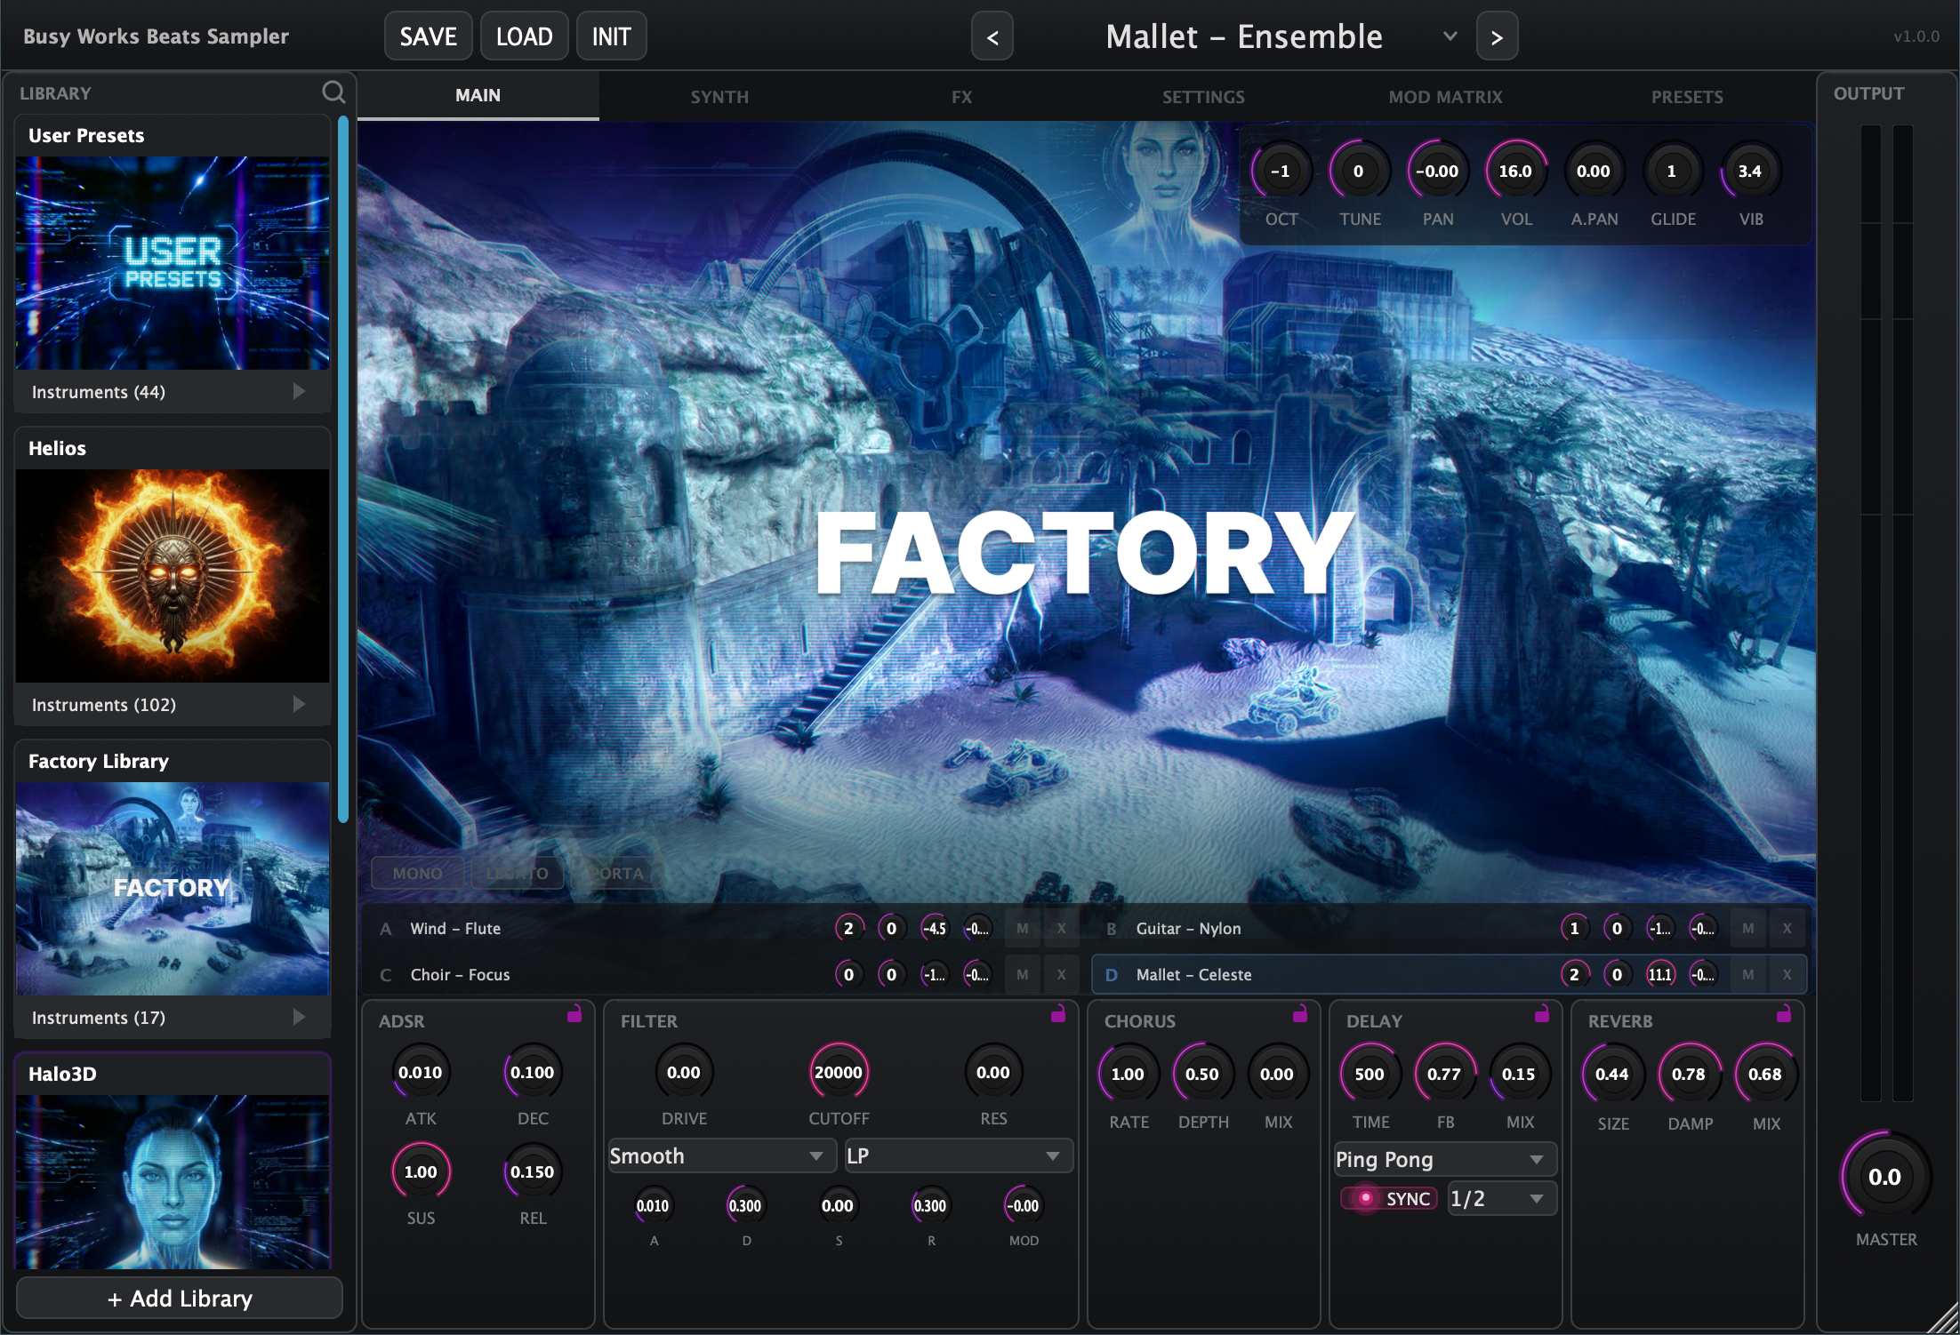
Task: Click the FILTER panel lock icon
Action: pos(1058,1014)
